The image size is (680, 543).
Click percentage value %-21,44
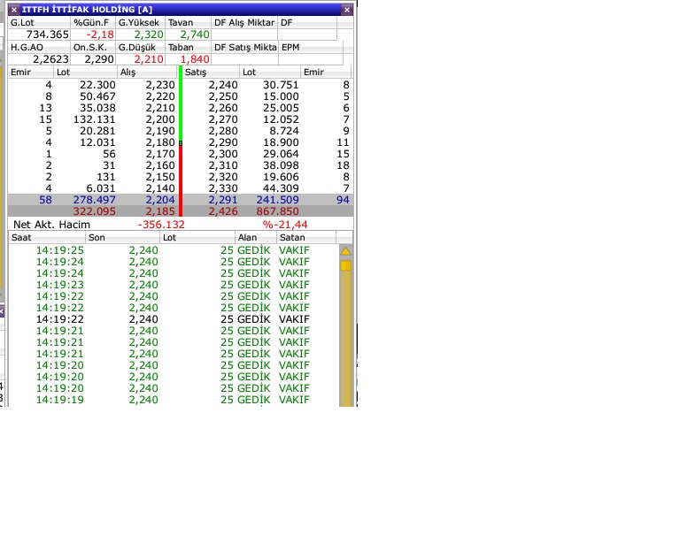tap(285, 225)
